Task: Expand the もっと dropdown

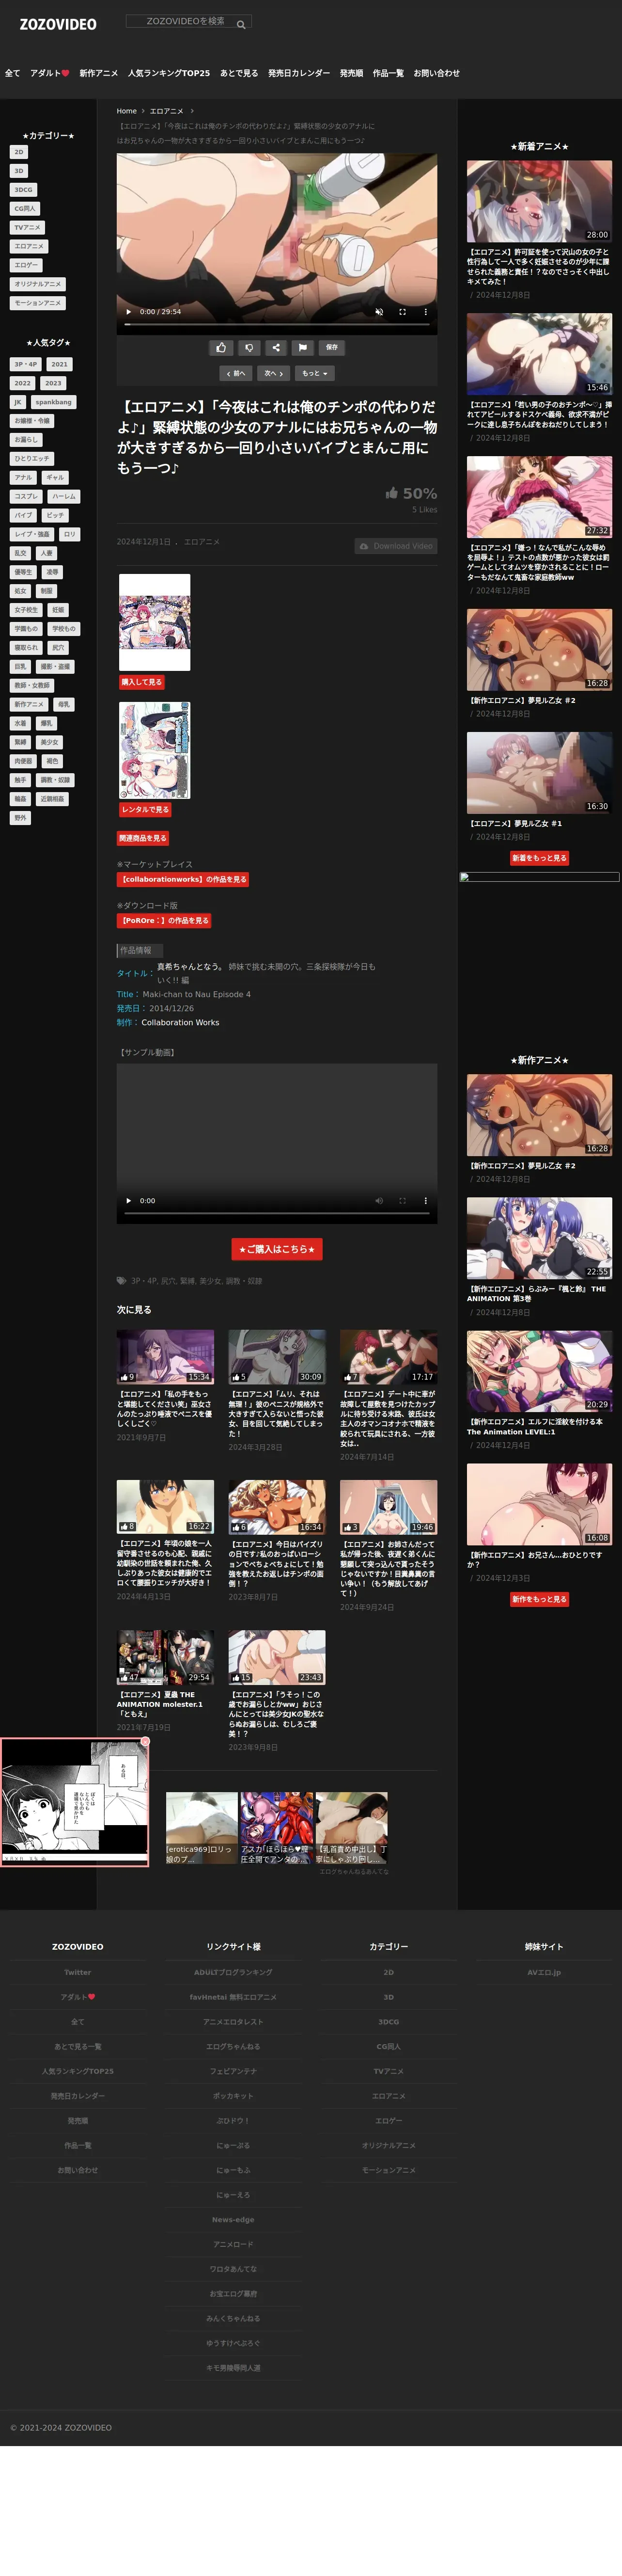Action: point(315,373)
